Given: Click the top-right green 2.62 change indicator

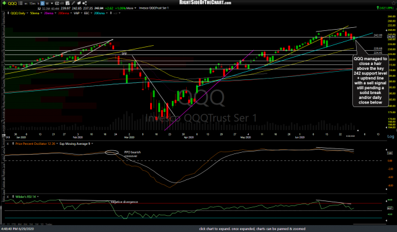Looking at the screenshot, I should click(x=386, y=8).
